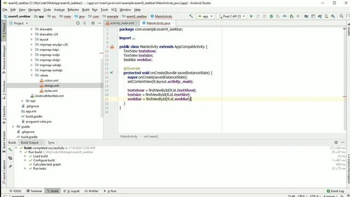Expand the Load build node

pyautogui.click(x=25, y=156)
